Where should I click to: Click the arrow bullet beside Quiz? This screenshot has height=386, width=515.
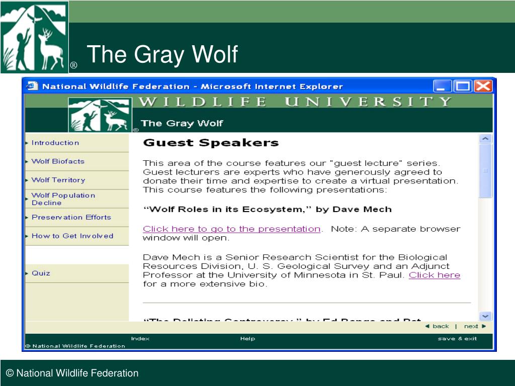pyautogui.click(x=27, y=273)
